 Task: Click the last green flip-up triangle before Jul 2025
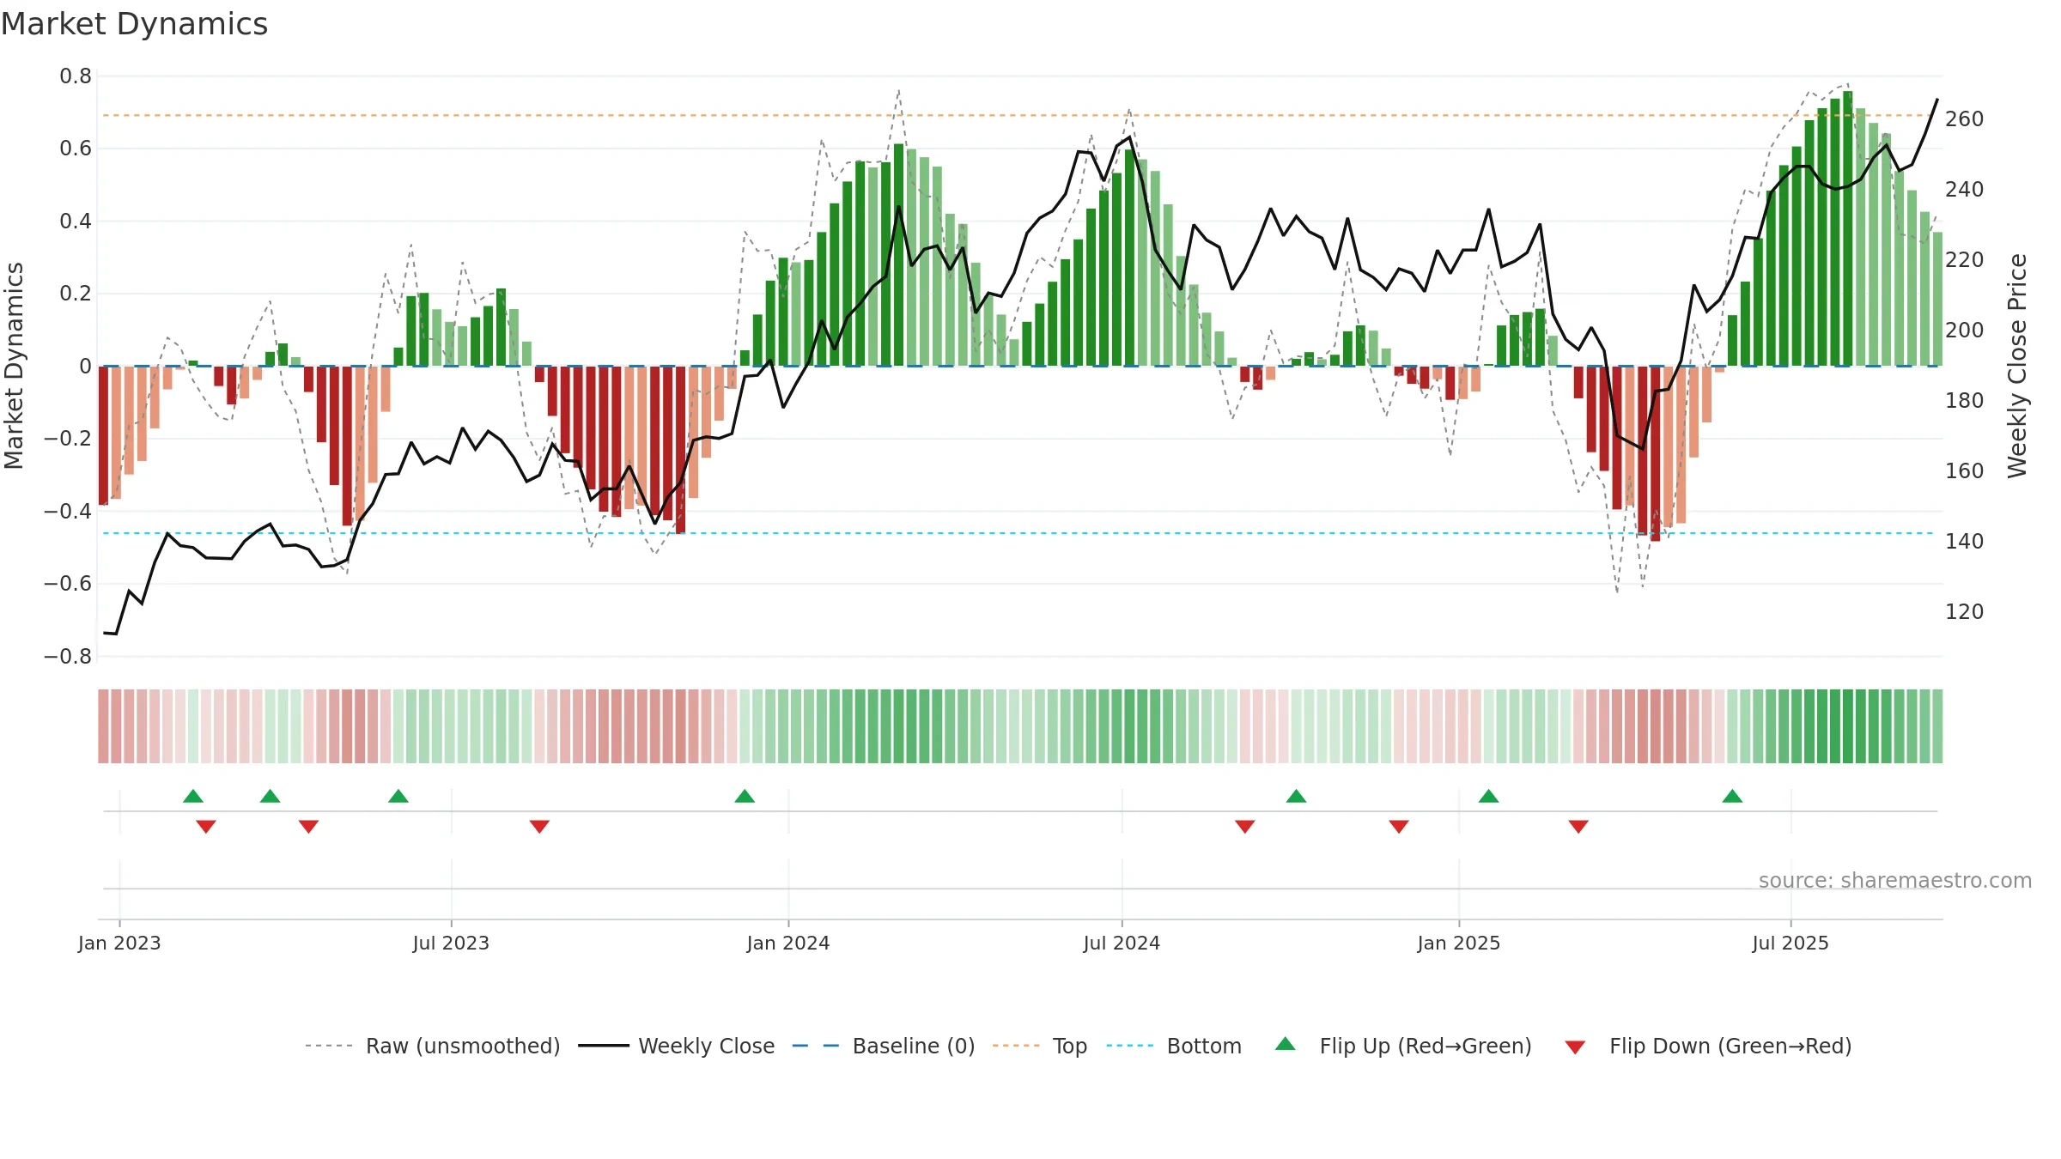click(x=1732, y=796)
